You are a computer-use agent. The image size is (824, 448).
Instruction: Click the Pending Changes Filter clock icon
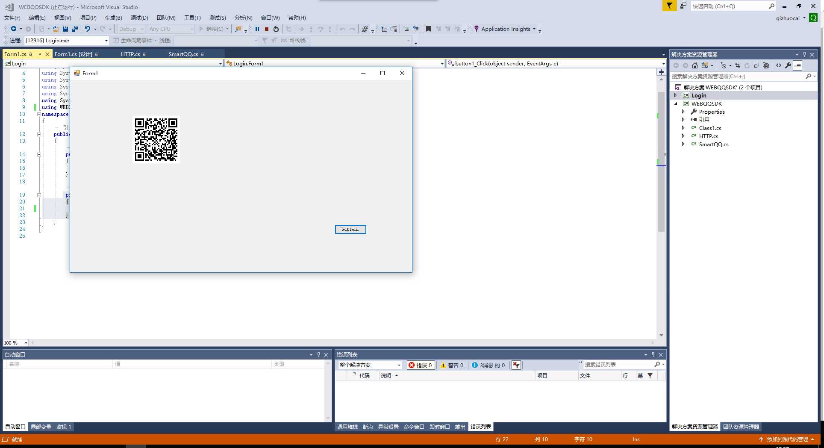pos(723,65)
